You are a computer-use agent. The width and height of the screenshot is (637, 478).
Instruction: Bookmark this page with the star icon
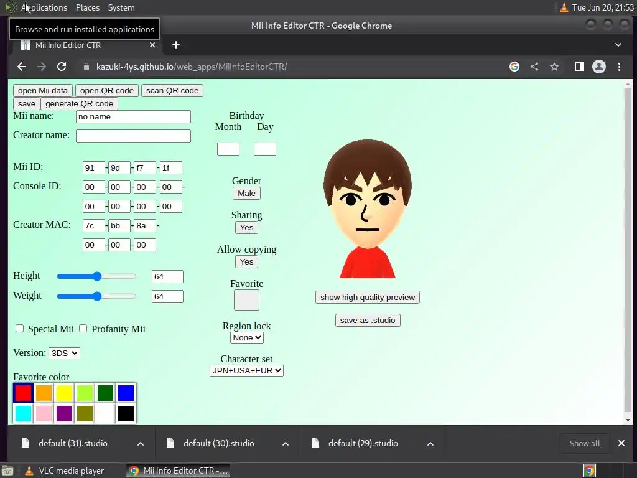point(554,67)
